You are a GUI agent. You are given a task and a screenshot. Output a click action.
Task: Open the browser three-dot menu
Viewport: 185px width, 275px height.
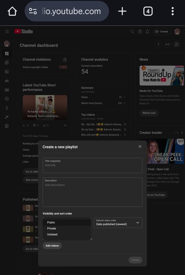[x=173, y=11]
